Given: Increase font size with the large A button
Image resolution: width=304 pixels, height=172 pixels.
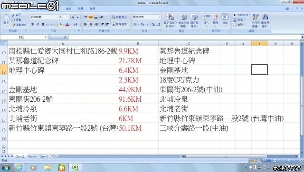Looking at the screenshot, I should [x=73, y=17].
